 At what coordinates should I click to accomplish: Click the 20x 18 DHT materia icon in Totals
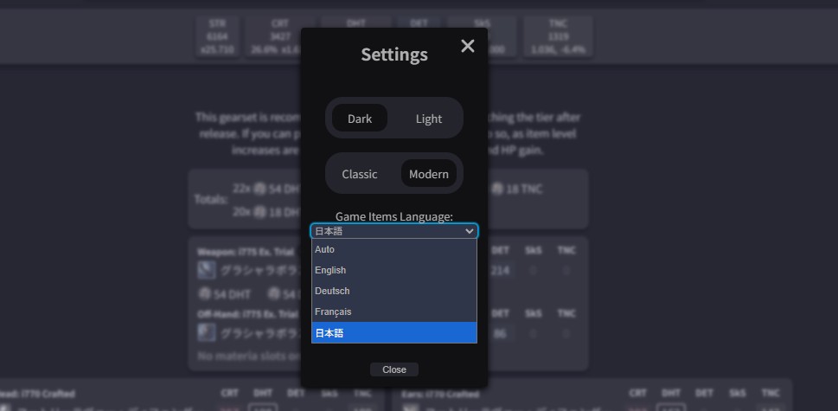point(259,213)
